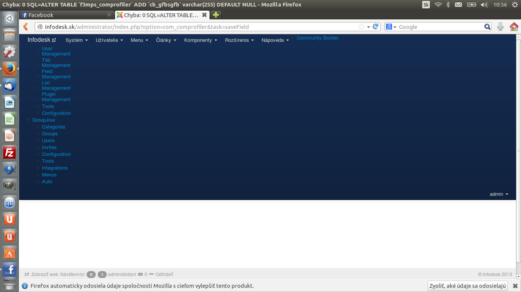This screenshot has height=292, width=521.
Task: Click Zvoliť, aké údaje sa odosielajú button
Action: point(468,286)
